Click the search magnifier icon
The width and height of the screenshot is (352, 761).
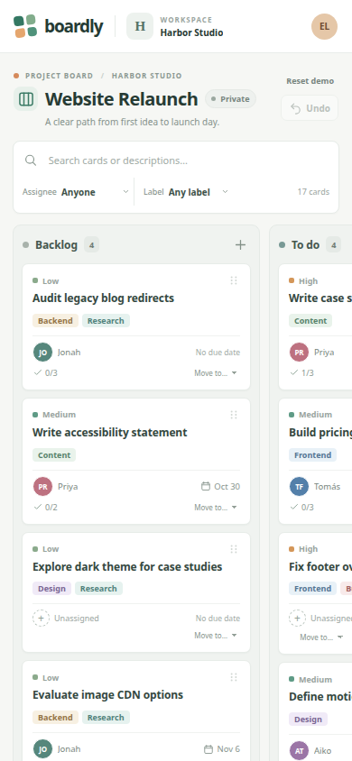pos(31,160)
